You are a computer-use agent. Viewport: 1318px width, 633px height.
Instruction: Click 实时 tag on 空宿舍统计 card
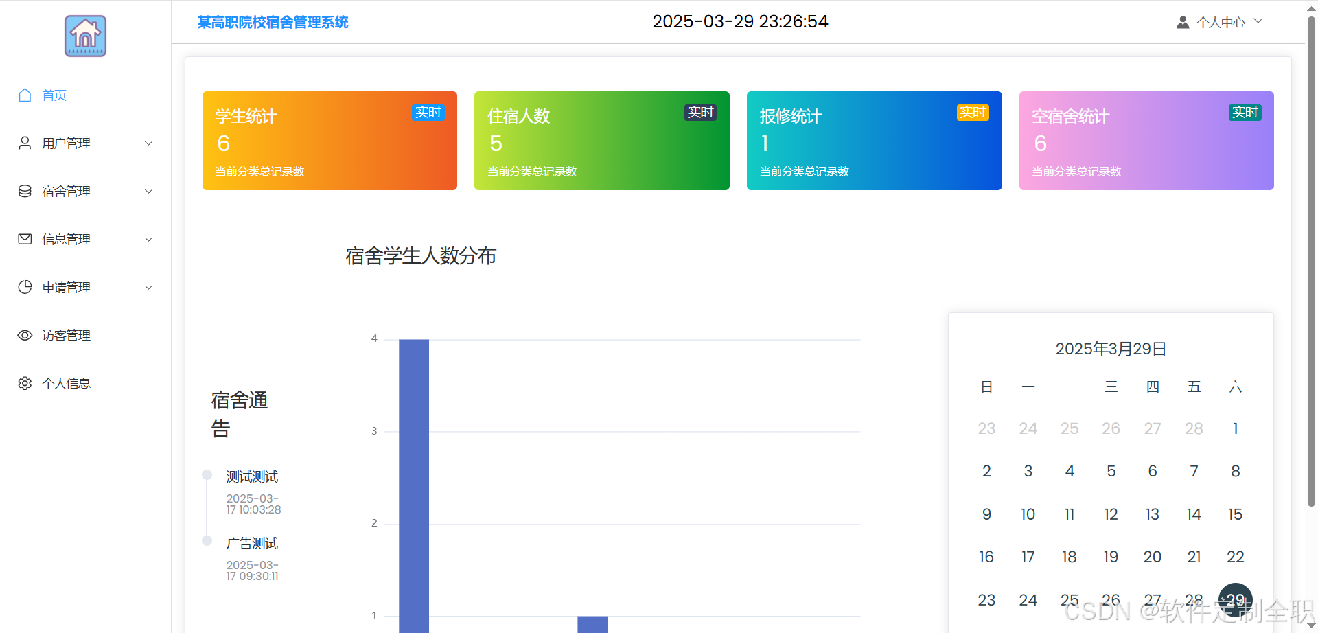pos(1245,112)
